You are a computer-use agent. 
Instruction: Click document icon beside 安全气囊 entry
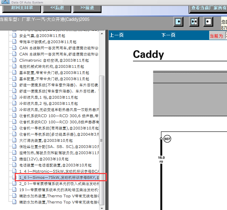click(x=14, y=35)
